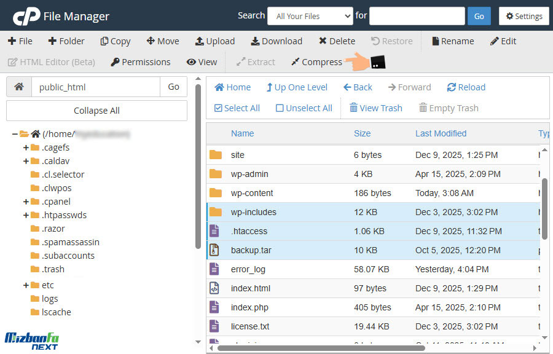Create a new folder with Folder button

click(64, 41)
